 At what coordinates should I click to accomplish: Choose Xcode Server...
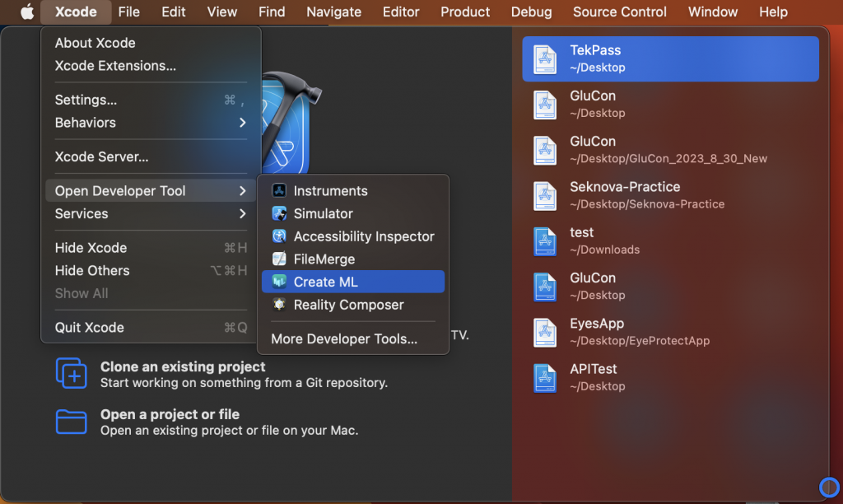click(x=151, y=156)
